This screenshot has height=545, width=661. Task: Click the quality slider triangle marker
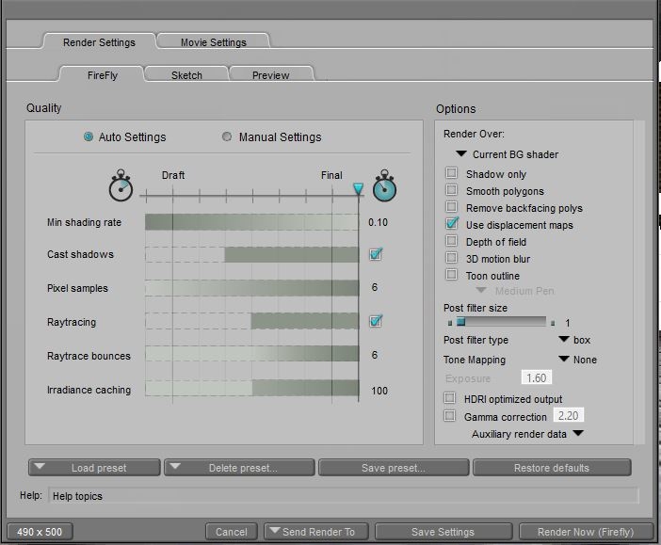pos(358,189)
